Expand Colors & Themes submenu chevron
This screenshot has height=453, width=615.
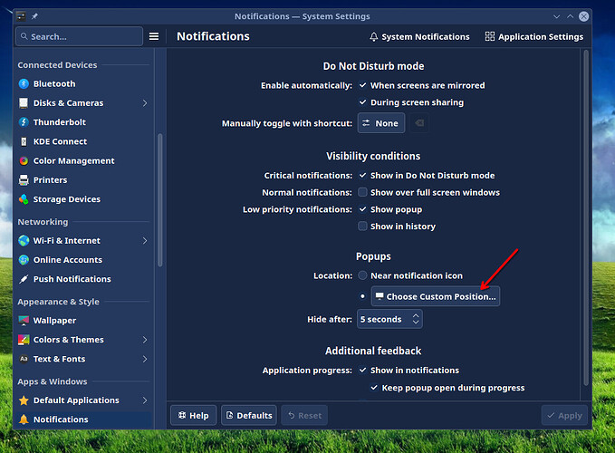pyautogui.click(x=145, y=340)
